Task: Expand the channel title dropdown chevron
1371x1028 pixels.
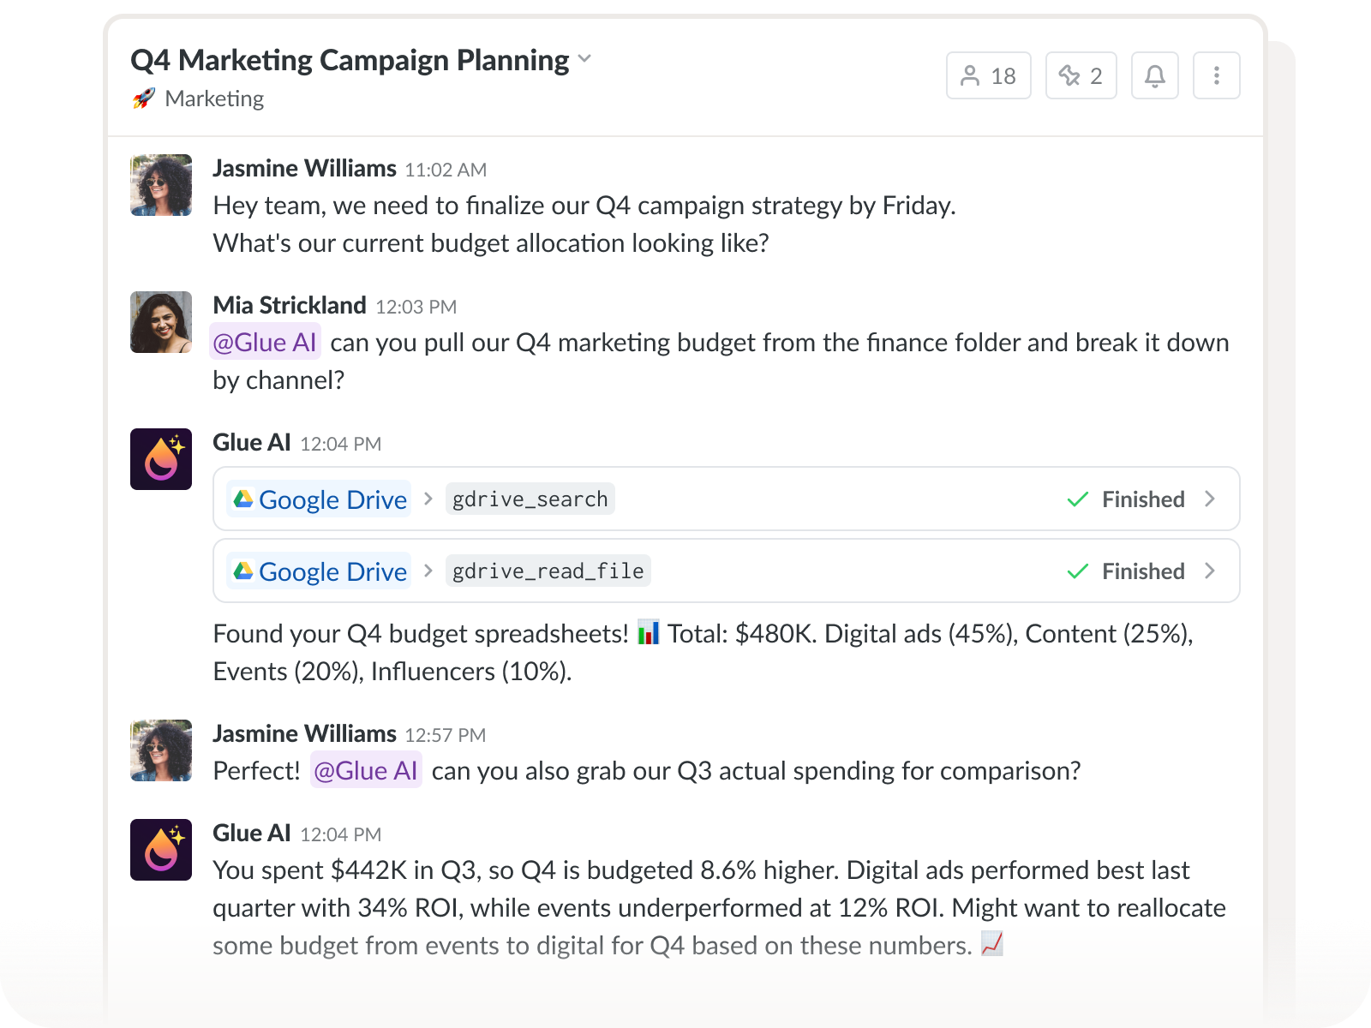Action: pos(584,59)
